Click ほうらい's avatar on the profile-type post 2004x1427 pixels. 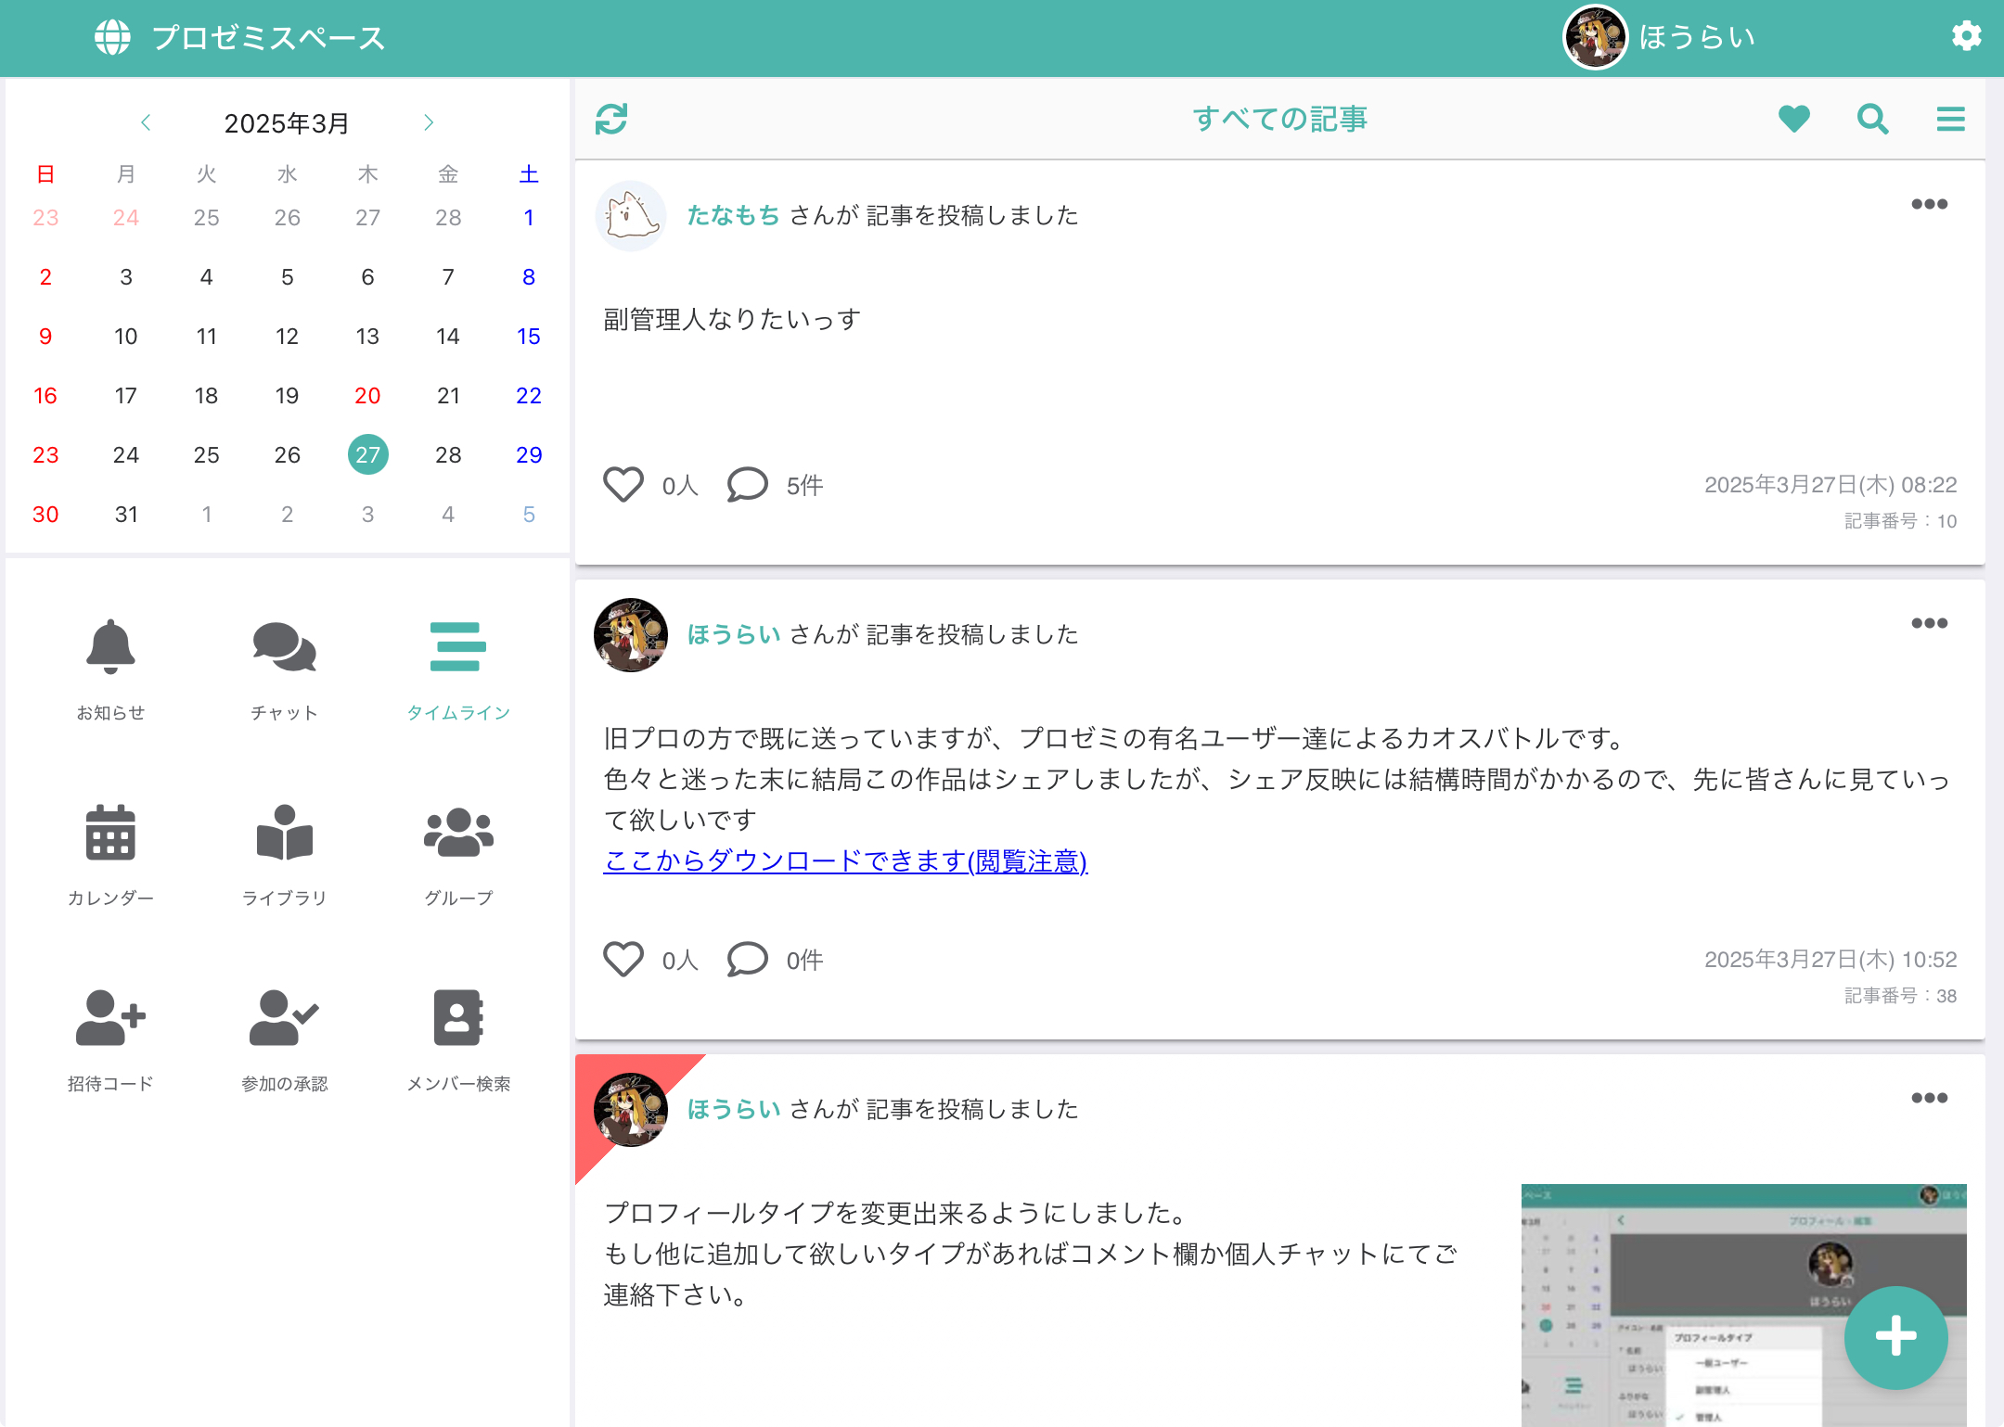630,1109
